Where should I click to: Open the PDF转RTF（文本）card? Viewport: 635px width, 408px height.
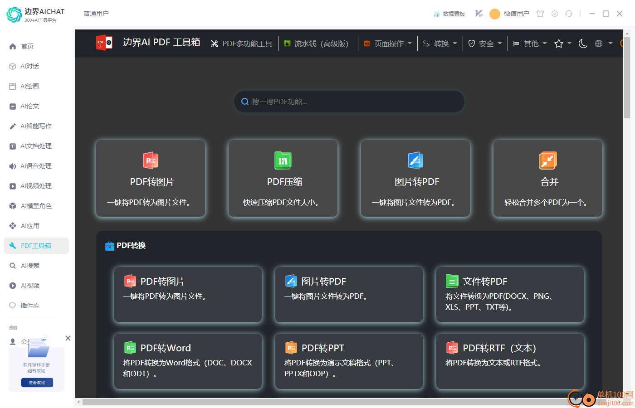[510, 361]
